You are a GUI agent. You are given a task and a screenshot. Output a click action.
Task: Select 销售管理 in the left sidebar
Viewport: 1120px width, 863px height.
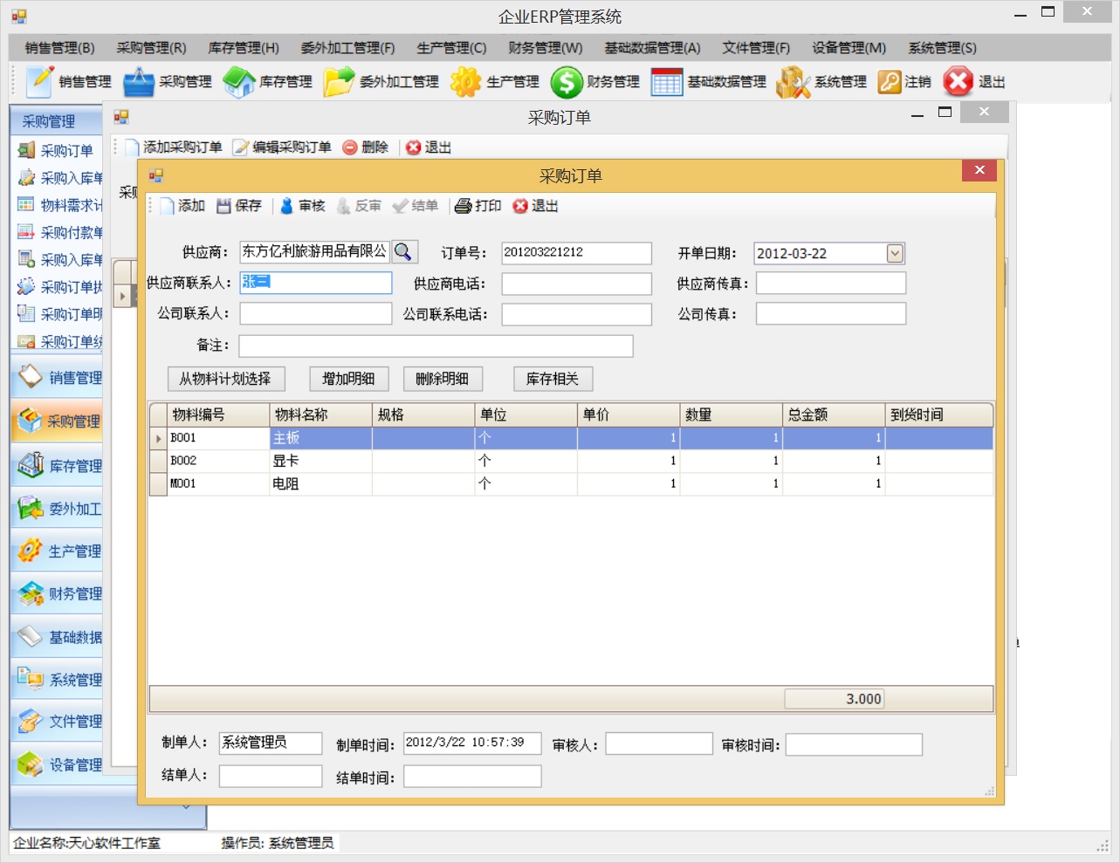pyautogui.click(x=58, y=378)
